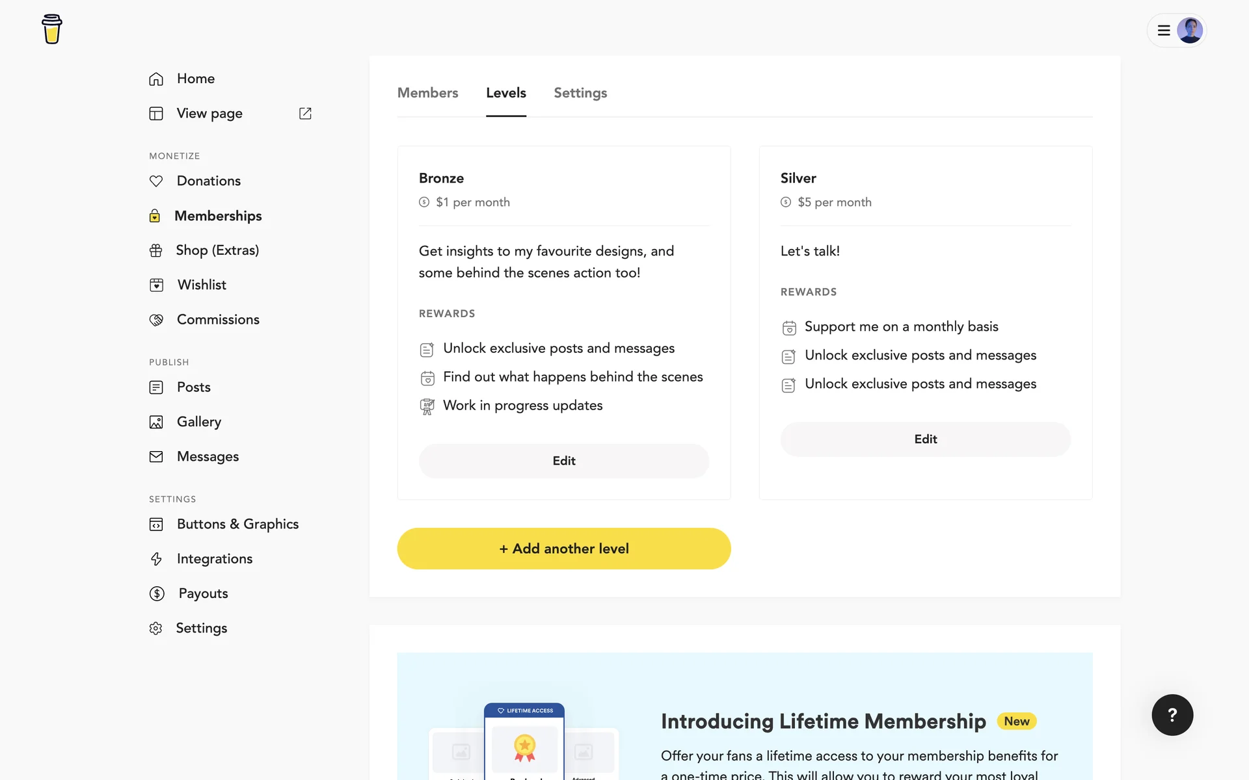Edit the Silver membership level
1249x780 pixels.
click(925, 439)
